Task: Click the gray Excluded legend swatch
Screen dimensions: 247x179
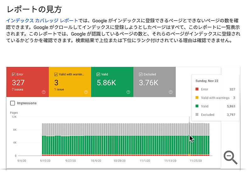Action: (x=197, y=115)
